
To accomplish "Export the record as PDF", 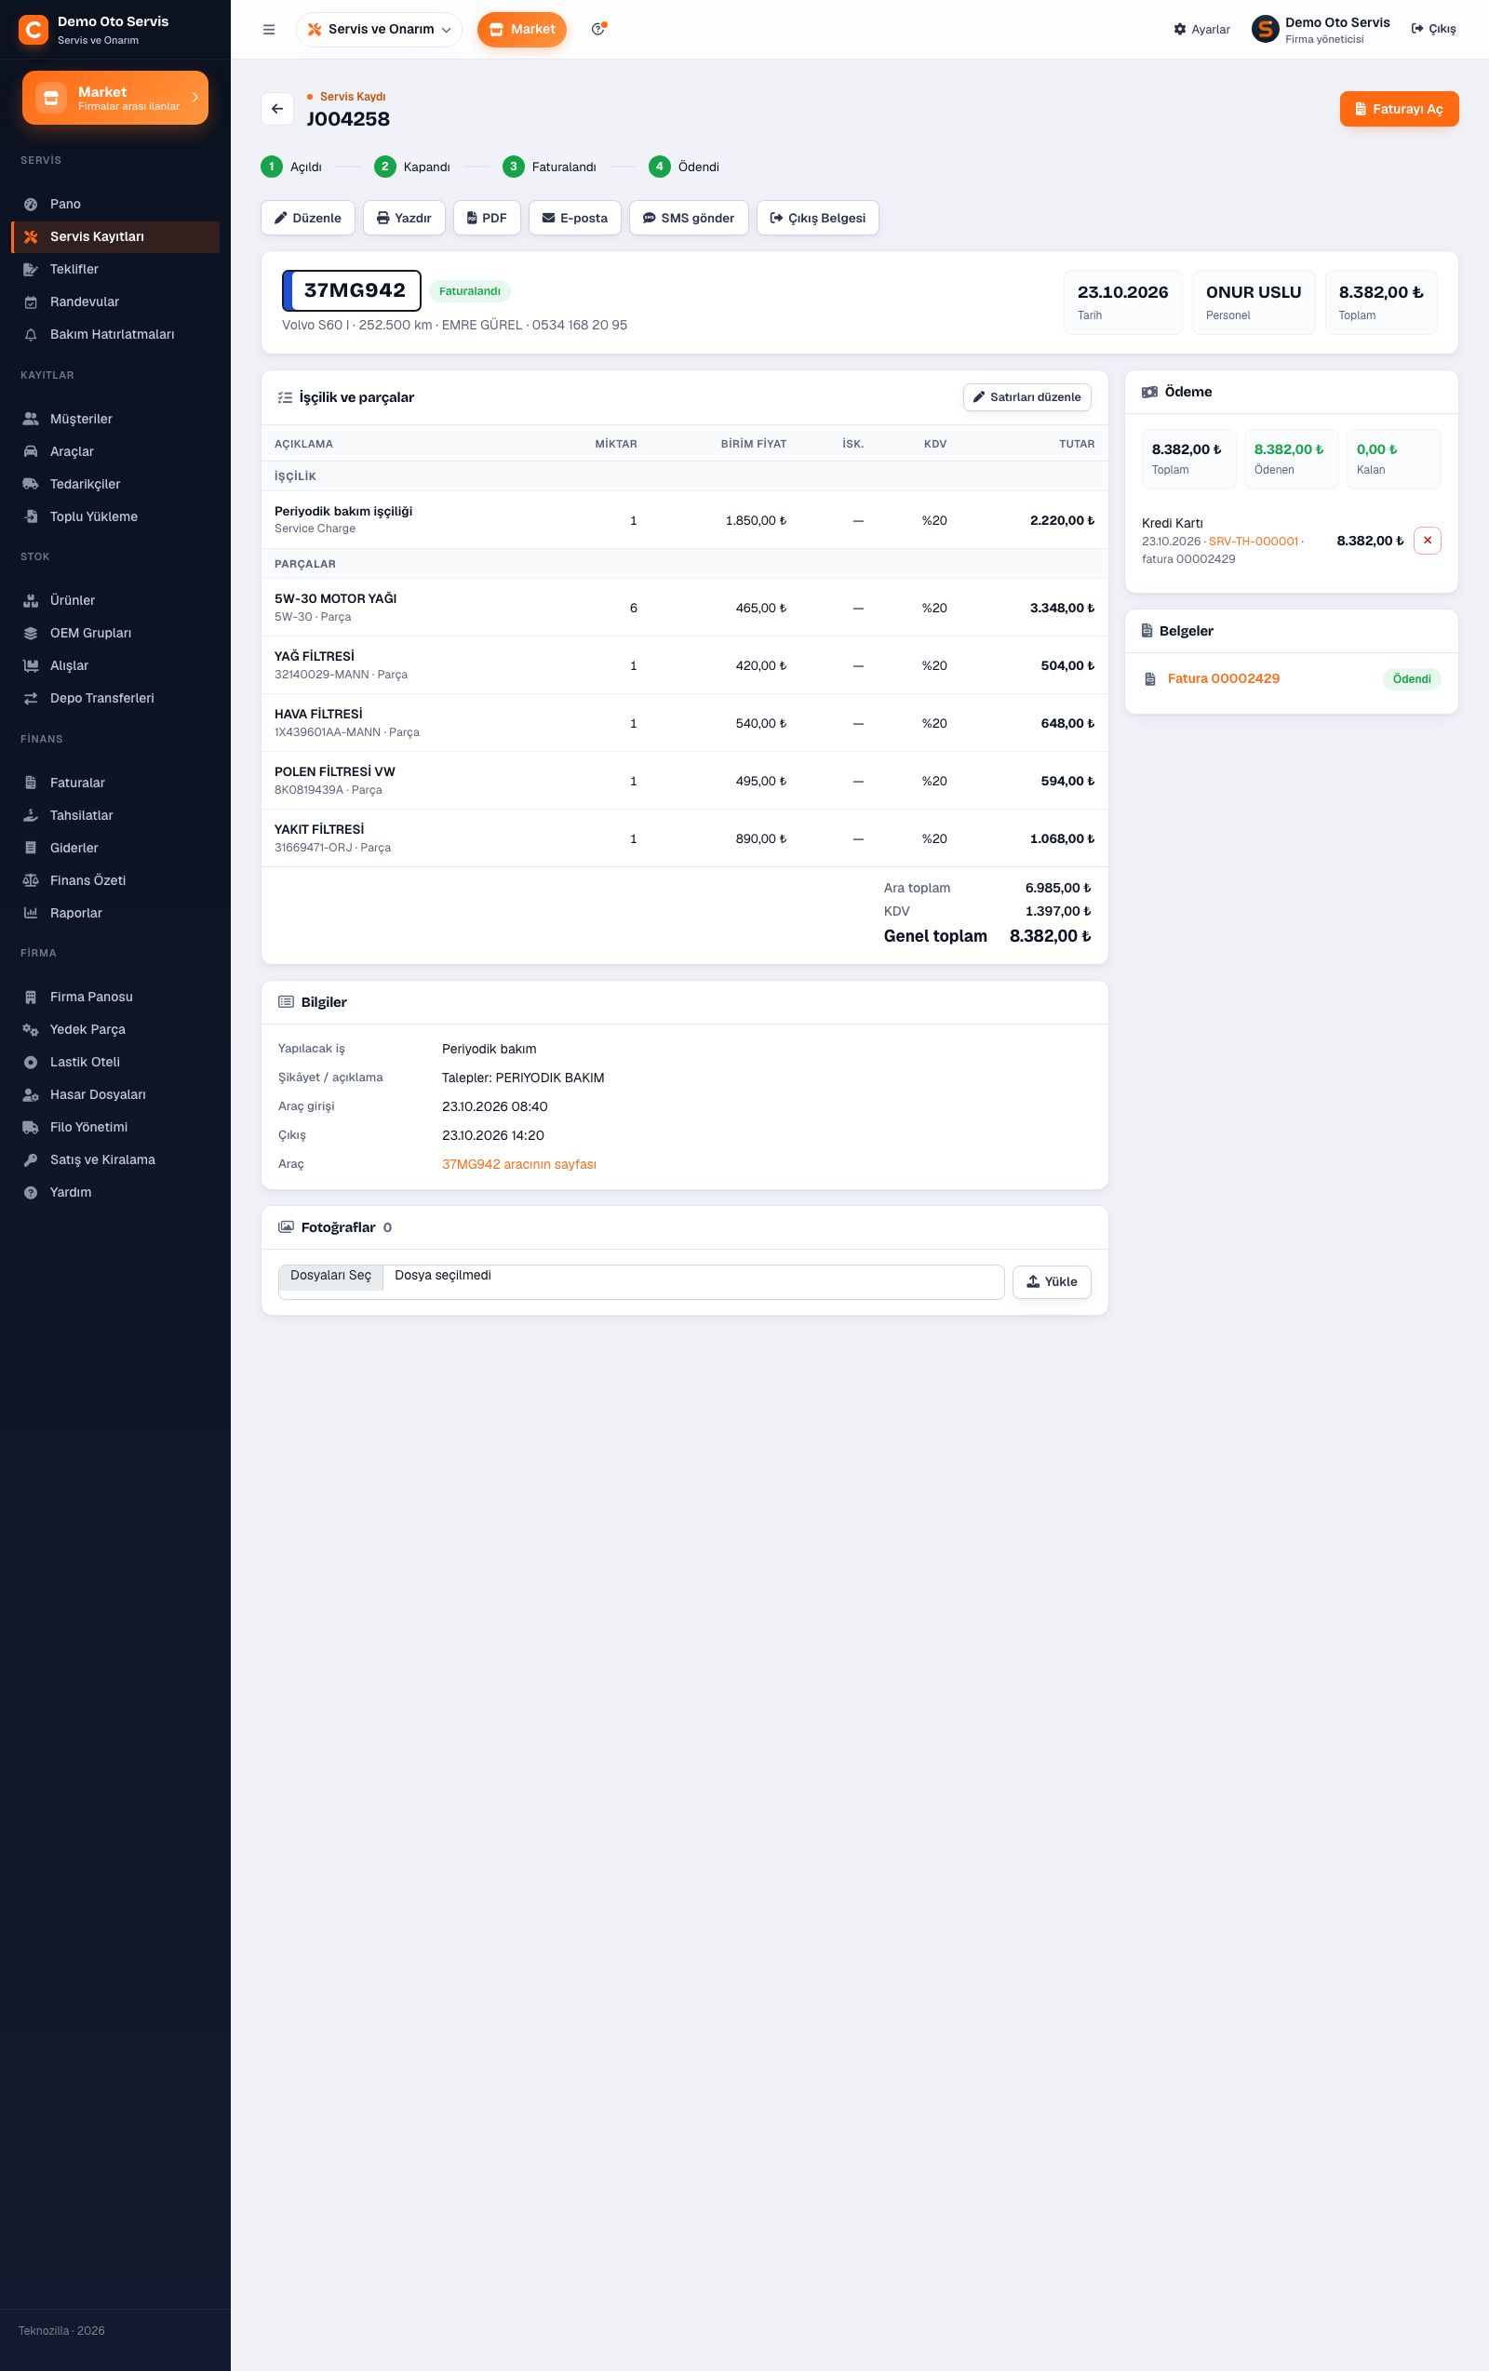I will tap(487, 218).
